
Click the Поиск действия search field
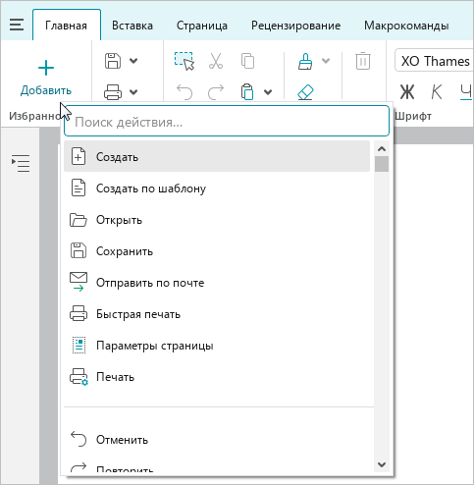(x=227, y=121)
